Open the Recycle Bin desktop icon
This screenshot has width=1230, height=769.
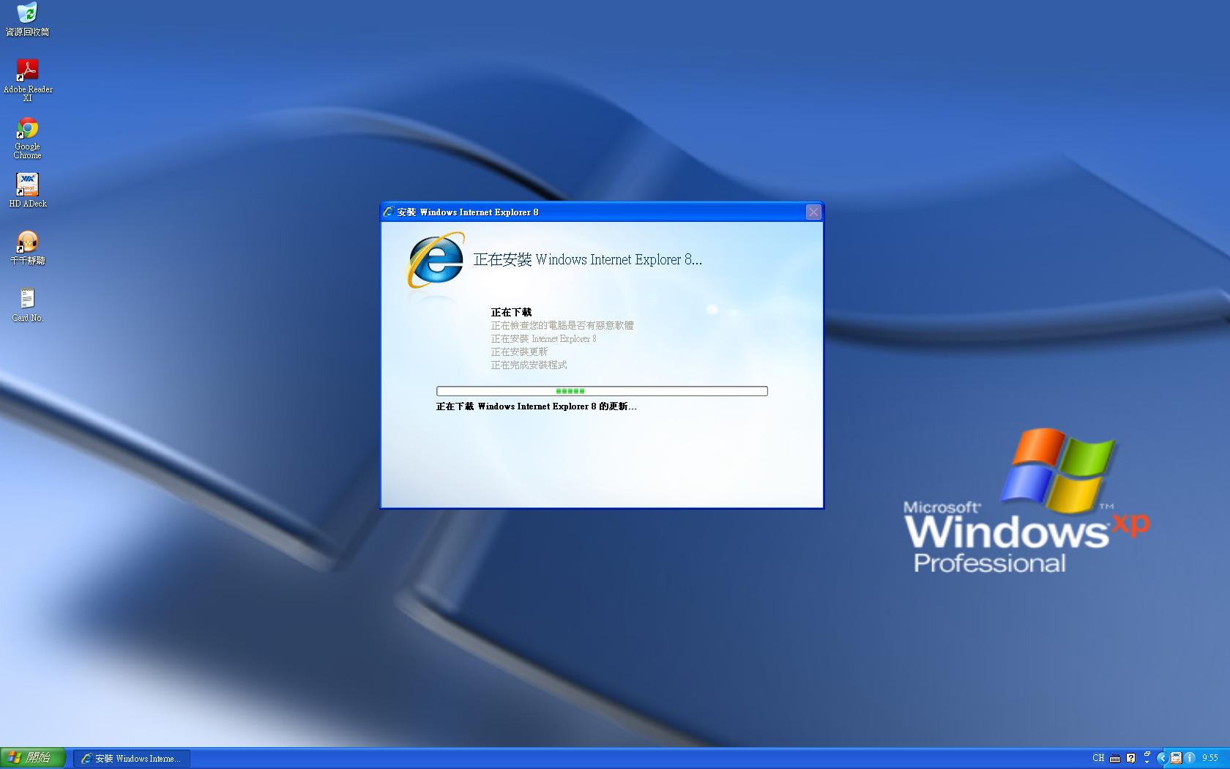(27, 20)
